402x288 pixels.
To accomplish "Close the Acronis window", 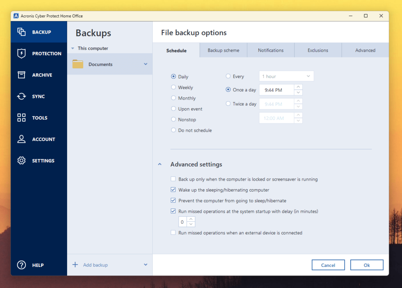I will [381, 16].
